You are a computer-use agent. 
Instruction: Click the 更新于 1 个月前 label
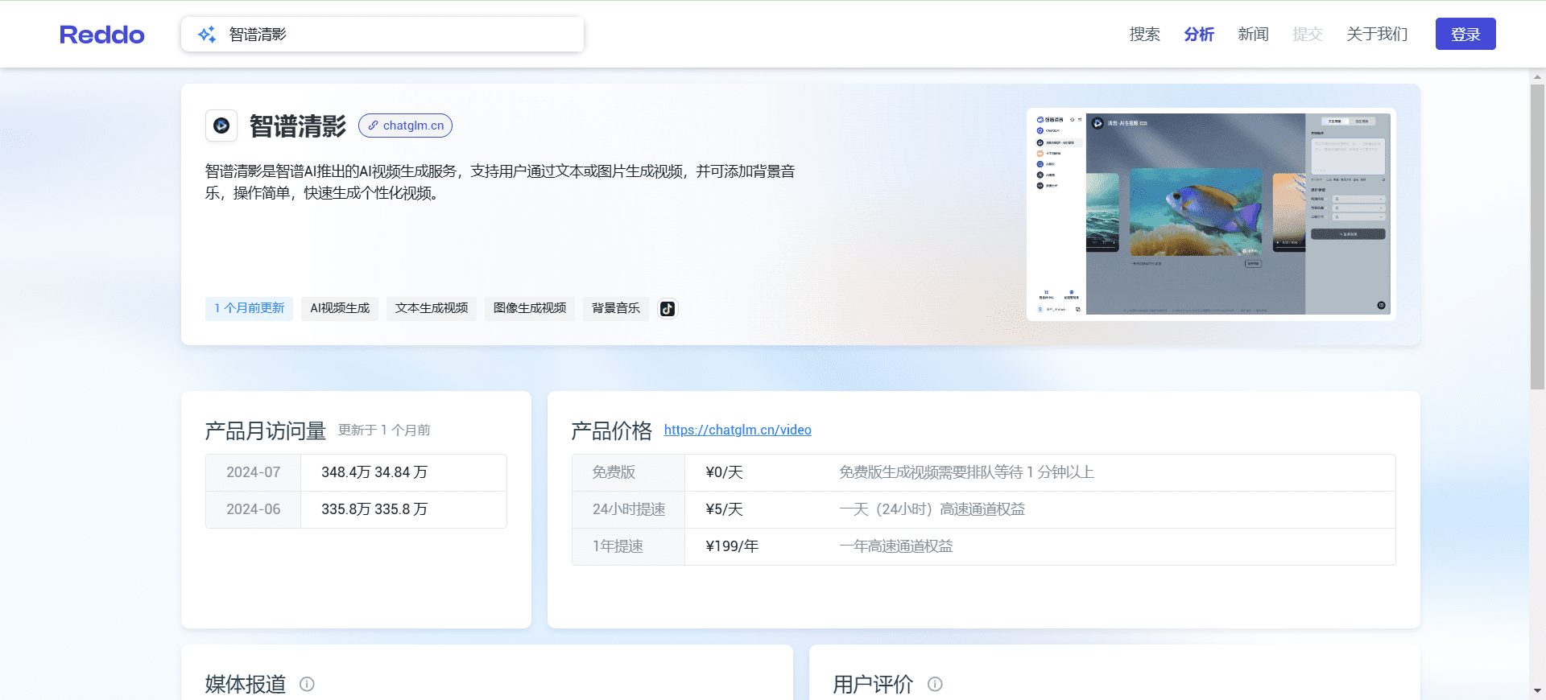tap(384, 430)
